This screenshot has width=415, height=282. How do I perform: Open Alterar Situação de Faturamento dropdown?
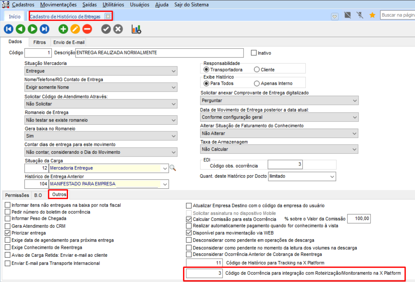279,134
